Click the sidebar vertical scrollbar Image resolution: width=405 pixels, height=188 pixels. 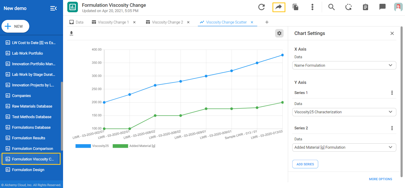pos(62,116)
